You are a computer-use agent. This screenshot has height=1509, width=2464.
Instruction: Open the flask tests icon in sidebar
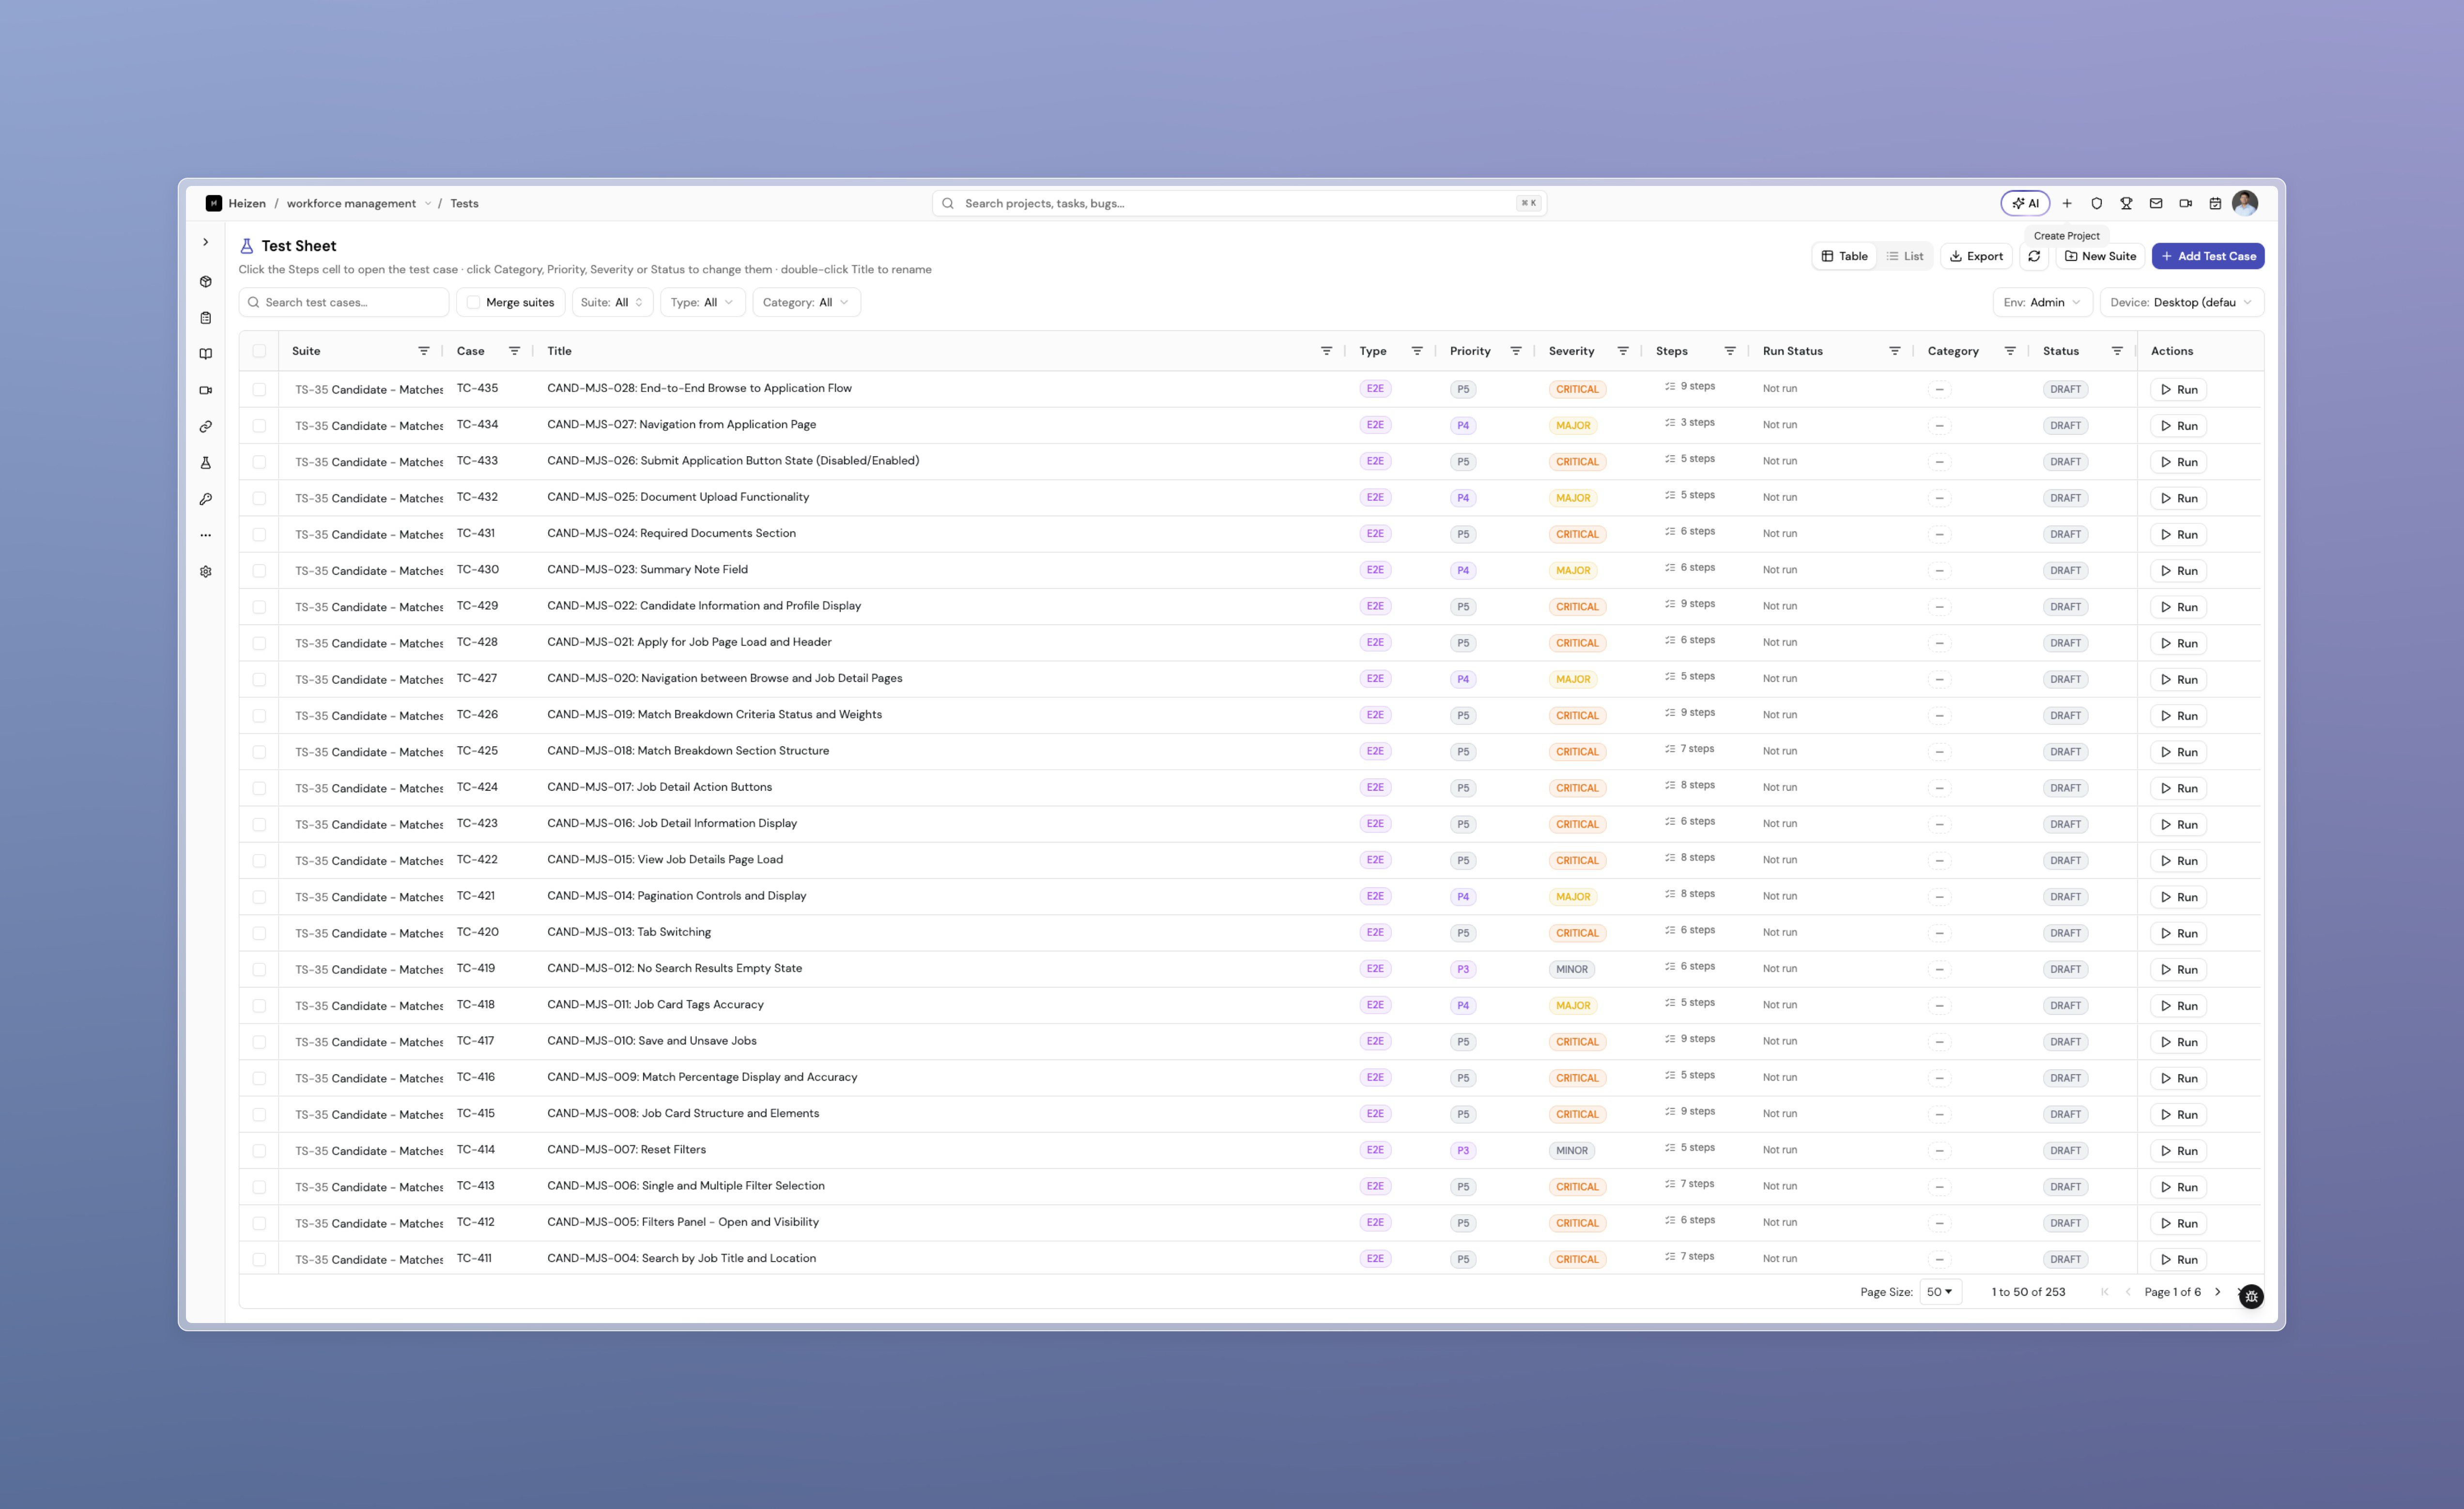(x=206, y=463)
